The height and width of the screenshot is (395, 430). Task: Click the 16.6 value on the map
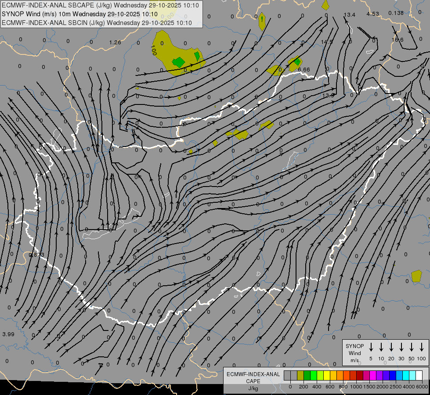[x=397, y=40]
